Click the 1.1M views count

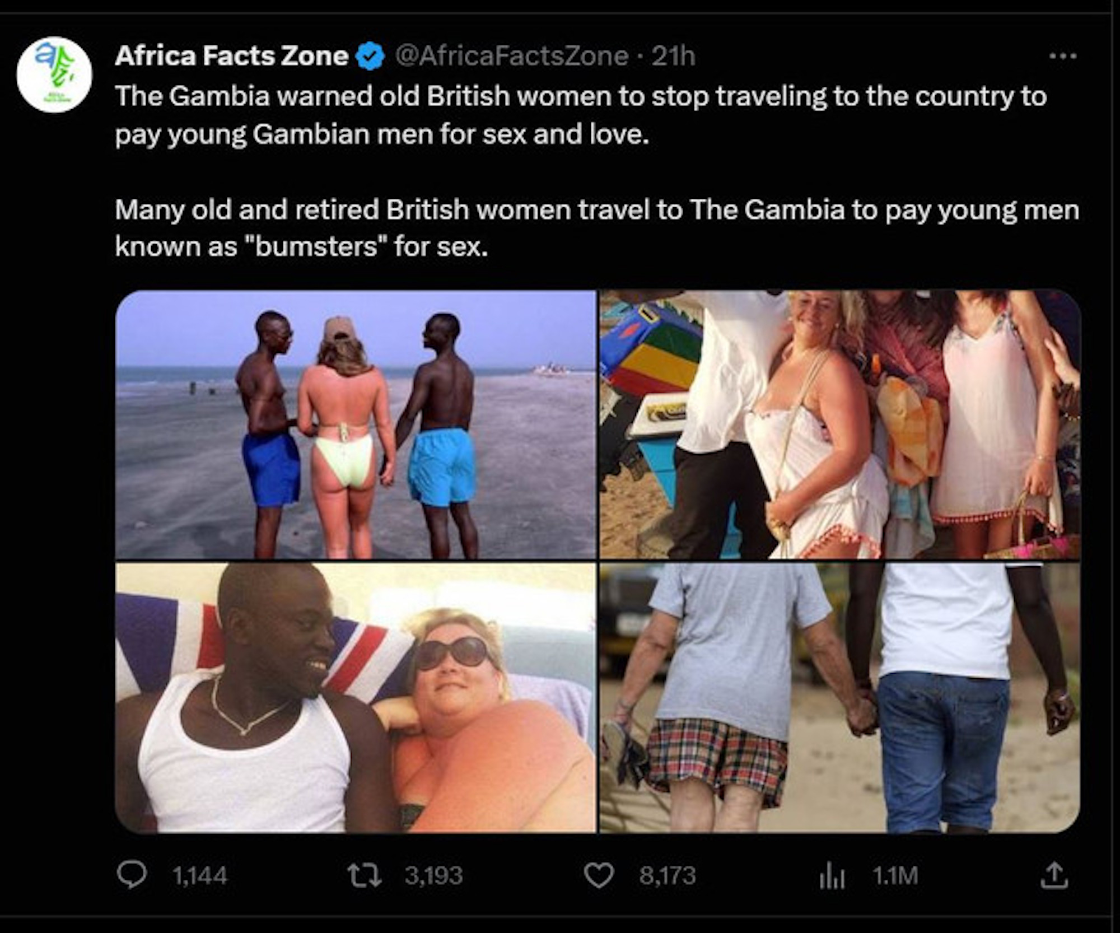895,876
